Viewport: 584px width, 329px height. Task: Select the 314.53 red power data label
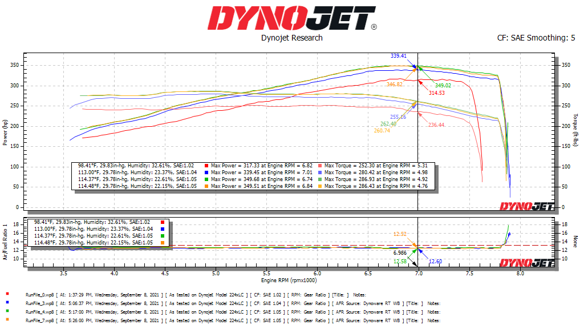pos(437,93)
